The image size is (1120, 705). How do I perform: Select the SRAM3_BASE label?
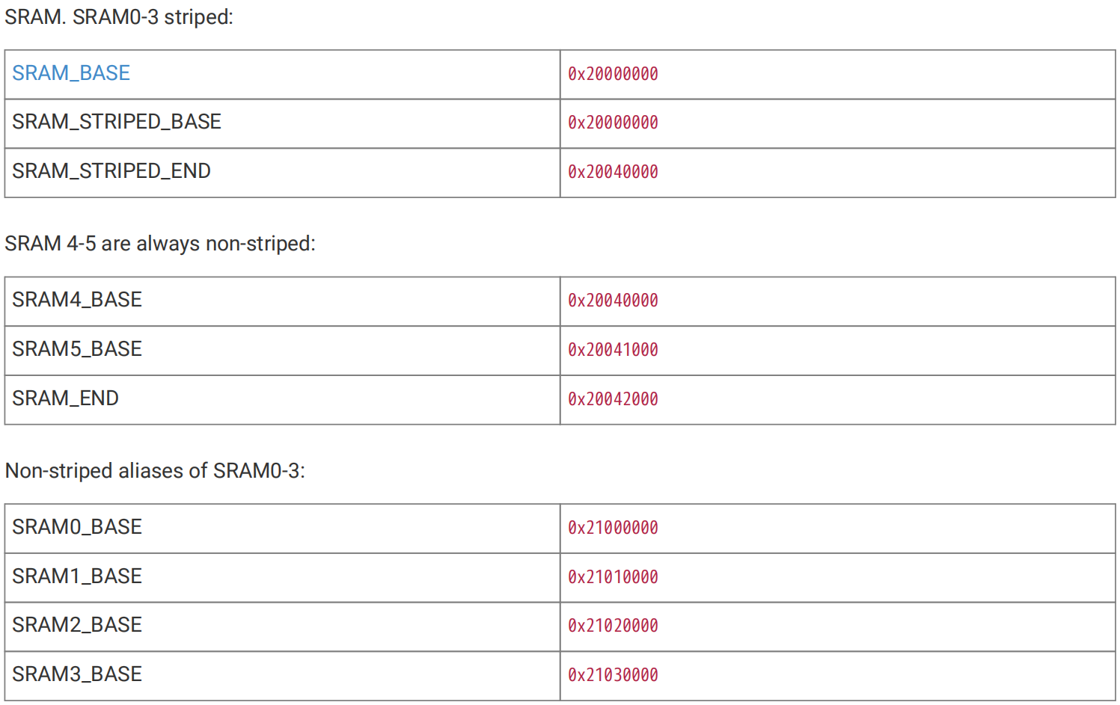[x=77, y=674]
